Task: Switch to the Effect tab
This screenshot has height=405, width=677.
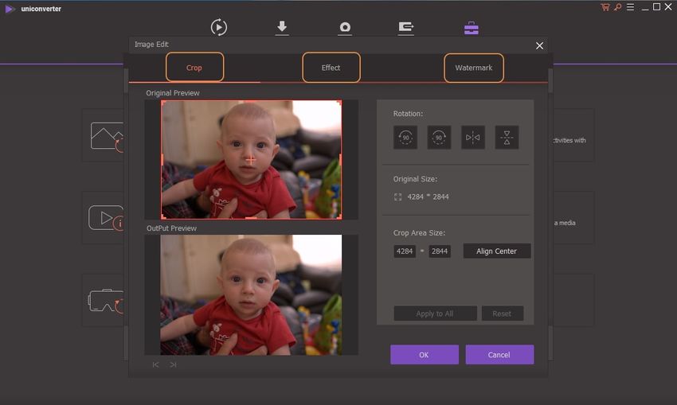Action: (331, 68)
